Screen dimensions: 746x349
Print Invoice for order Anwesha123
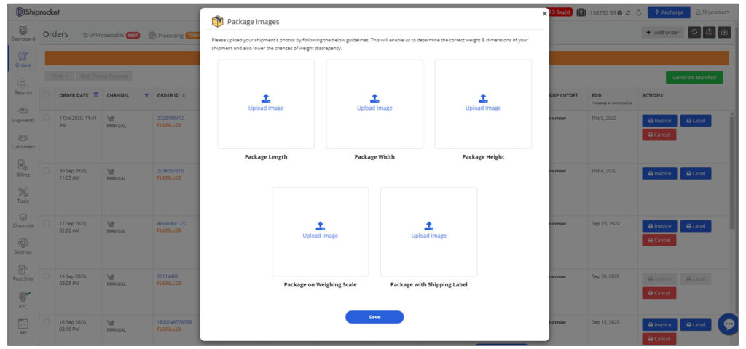tap(659, 226)
